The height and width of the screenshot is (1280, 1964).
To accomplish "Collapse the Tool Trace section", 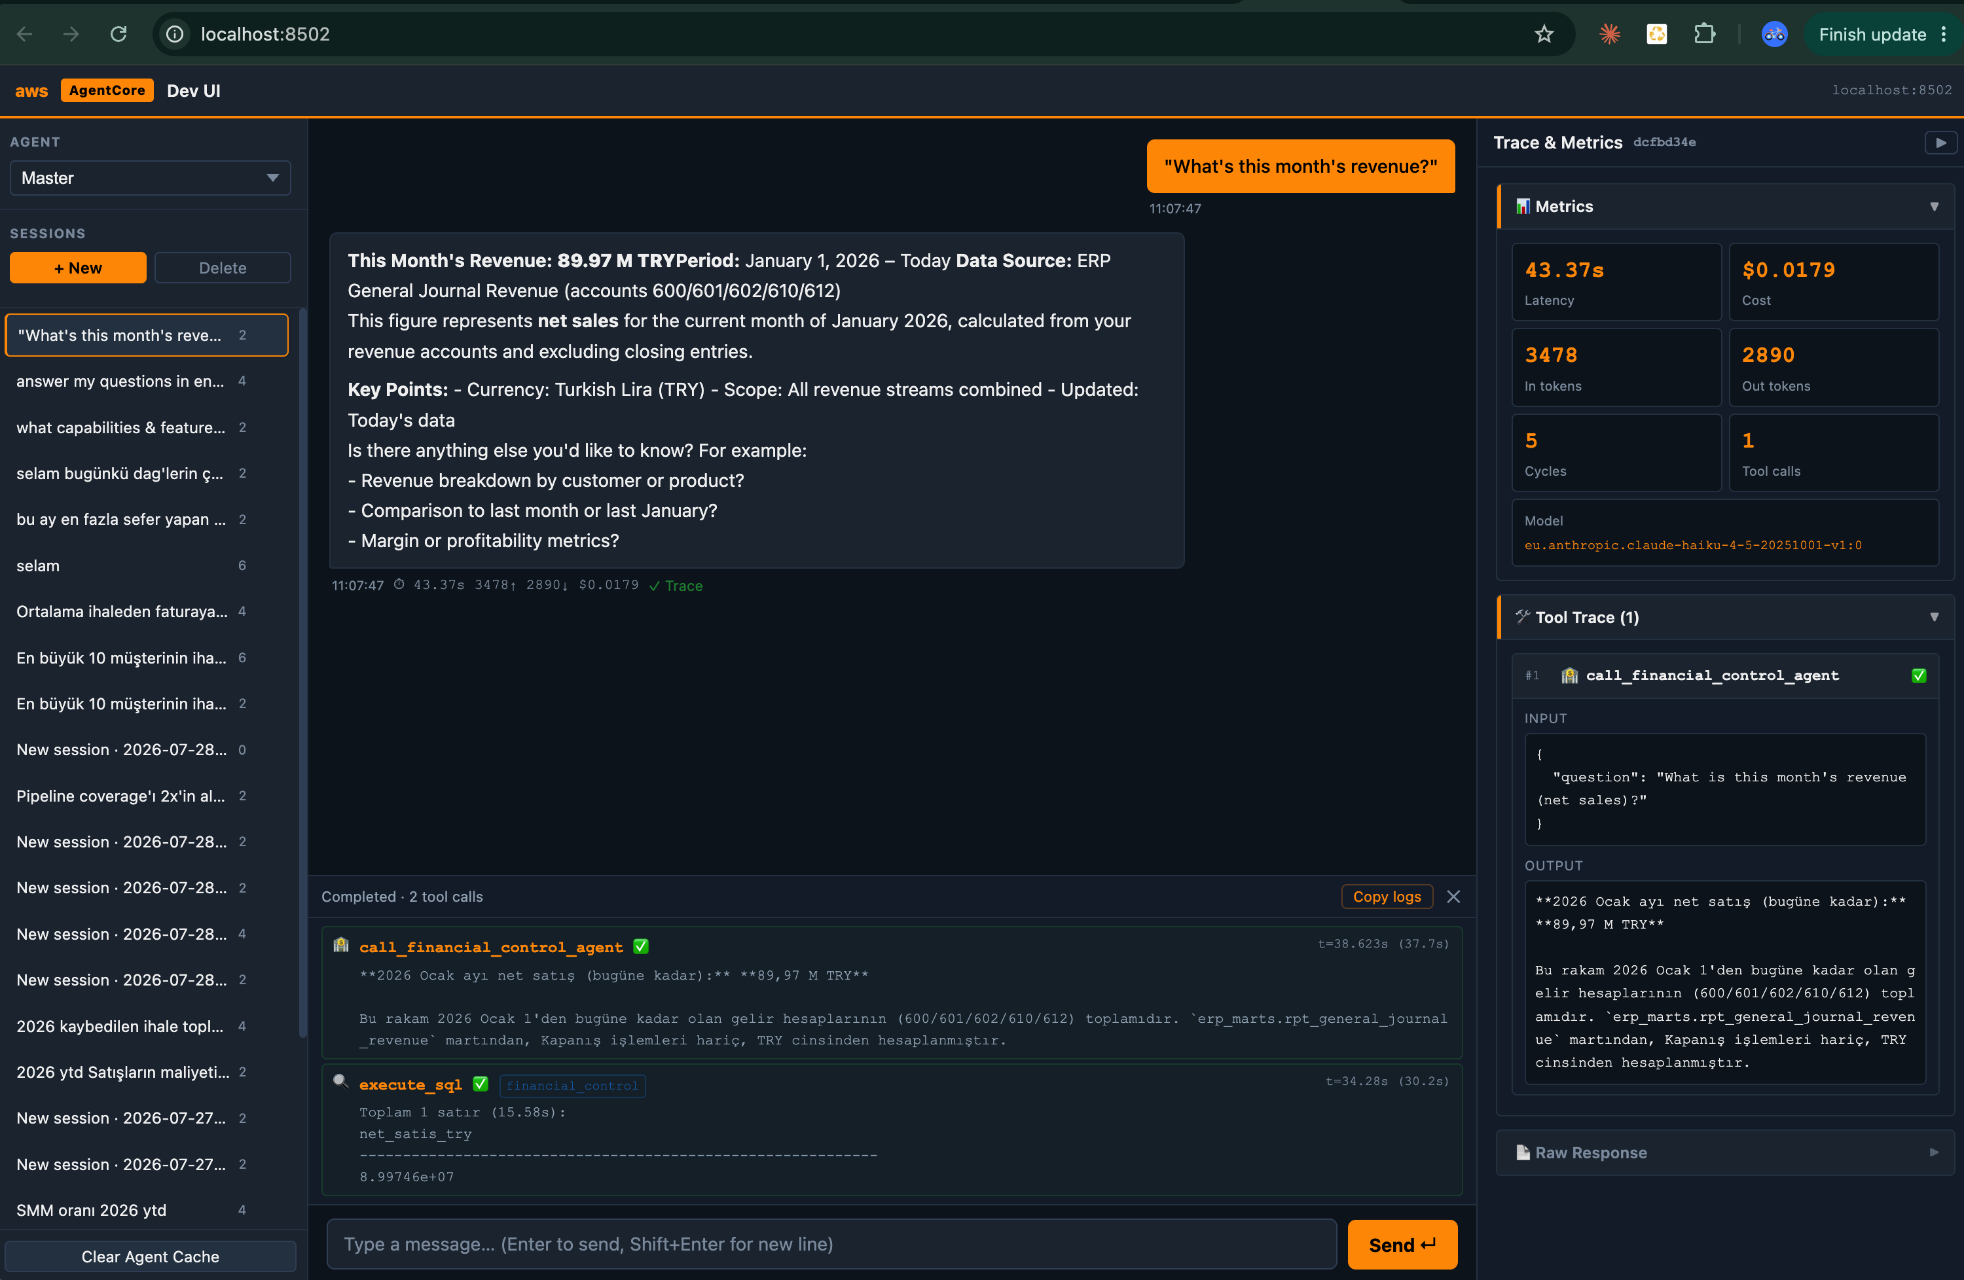I will tap(1933, 616).
